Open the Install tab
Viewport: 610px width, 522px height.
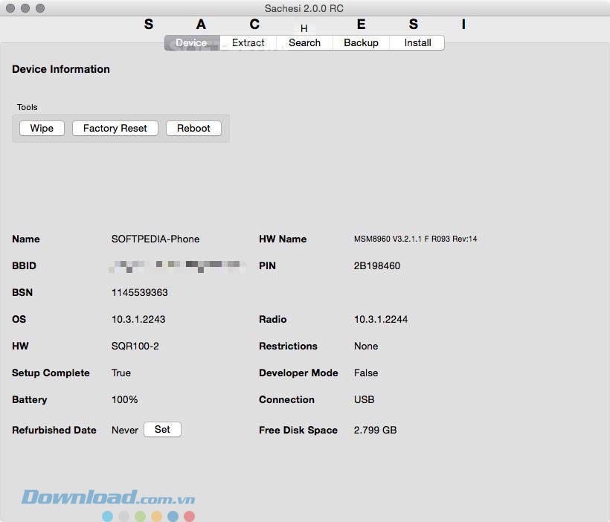(417, 43)
